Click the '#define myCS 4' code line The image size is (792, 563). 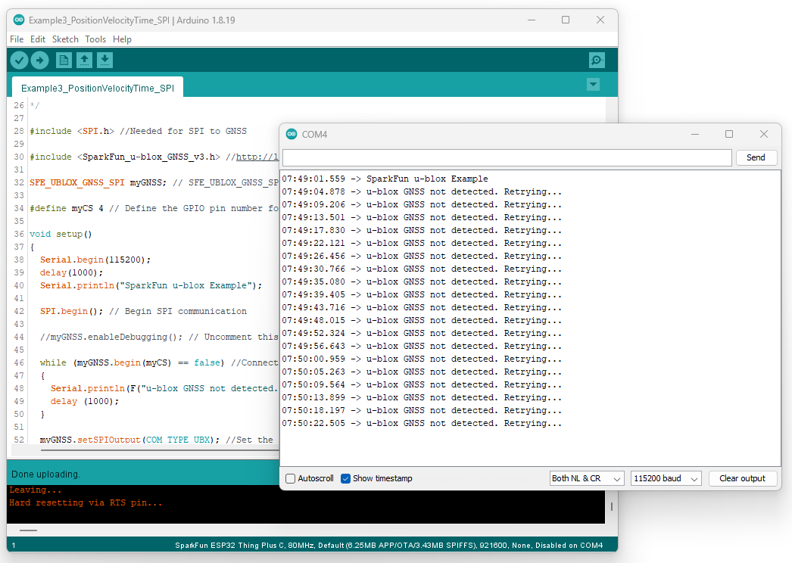point(66,208)
